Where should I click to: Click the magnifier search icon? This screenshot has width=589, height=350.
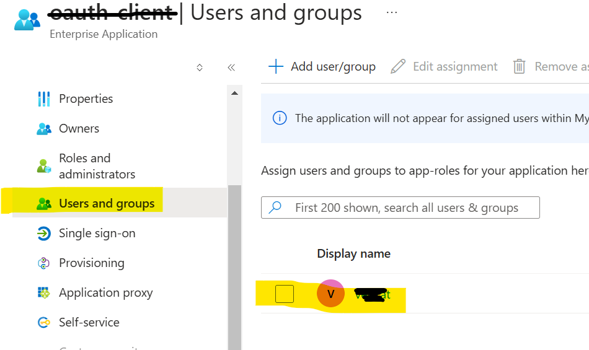275,208
